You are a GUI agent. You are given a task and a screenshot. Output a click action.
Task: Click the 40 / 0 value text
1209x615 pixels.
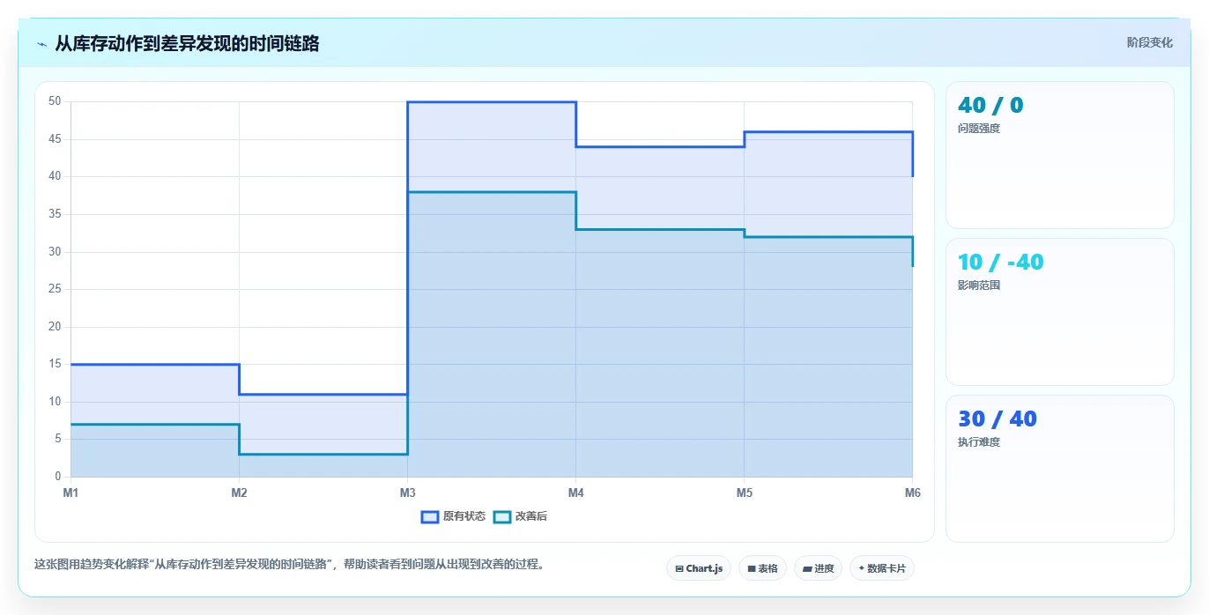pos(990,106)
